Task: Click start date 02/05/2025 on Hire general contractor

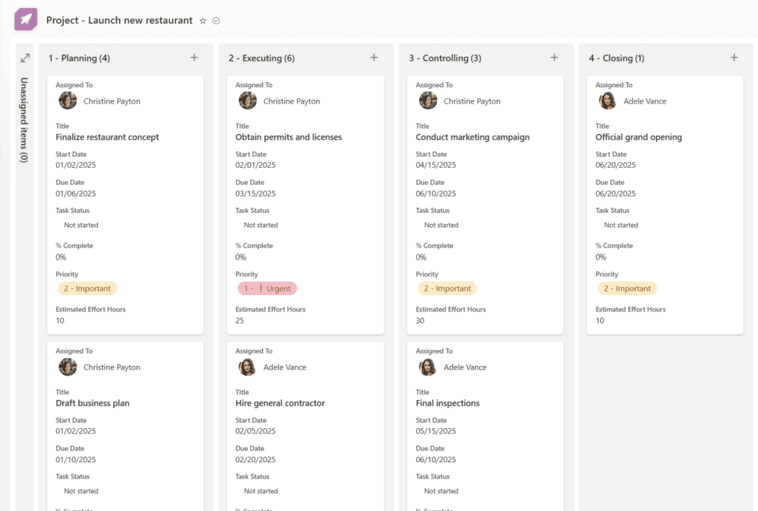Action: pyautogui.click(x=255, y=431)
